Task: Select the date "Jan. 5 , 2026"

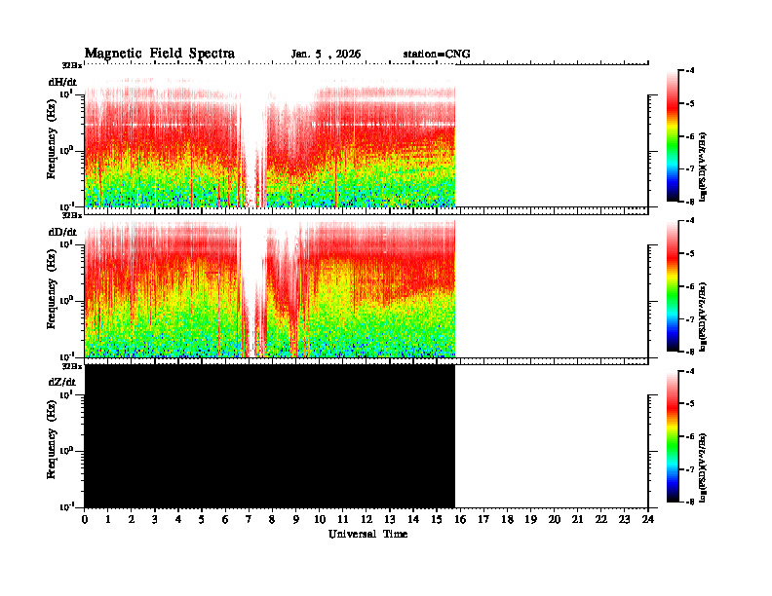Action: [x=326, y=55]
